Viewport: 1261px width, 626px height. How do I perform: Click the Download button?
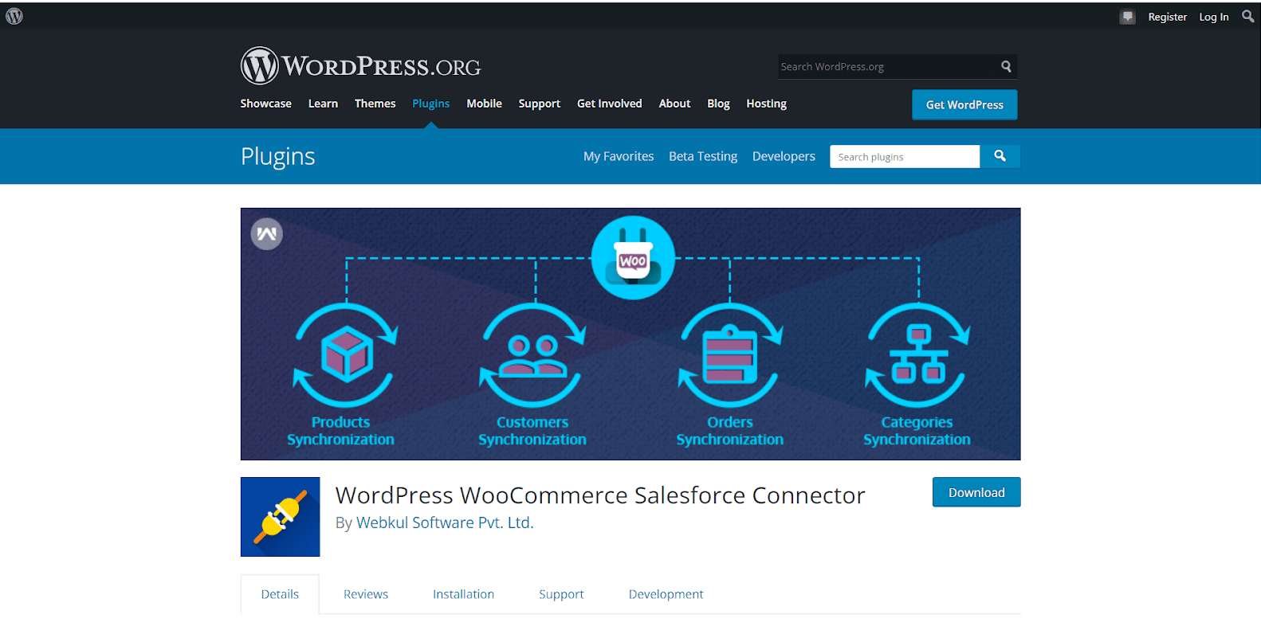click(x=976, y=492)
